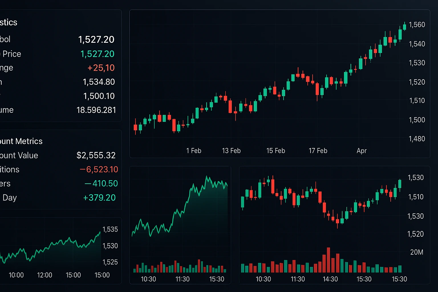Click the white 1,527.20 value in statistics
Image resolution: width=438 pixels, height=292 pixels.
pos(96,39)
